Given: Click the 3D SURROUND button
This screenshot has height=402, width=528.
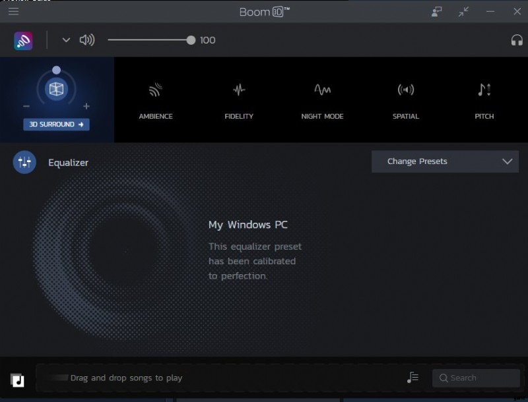Looking at the screenshot, I should click(x=56, y=125).
